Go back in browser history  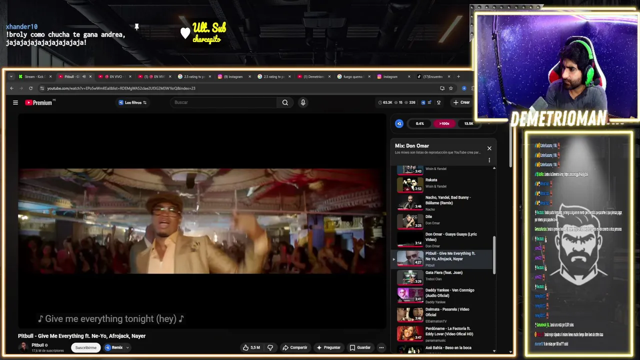pos(12,88)
